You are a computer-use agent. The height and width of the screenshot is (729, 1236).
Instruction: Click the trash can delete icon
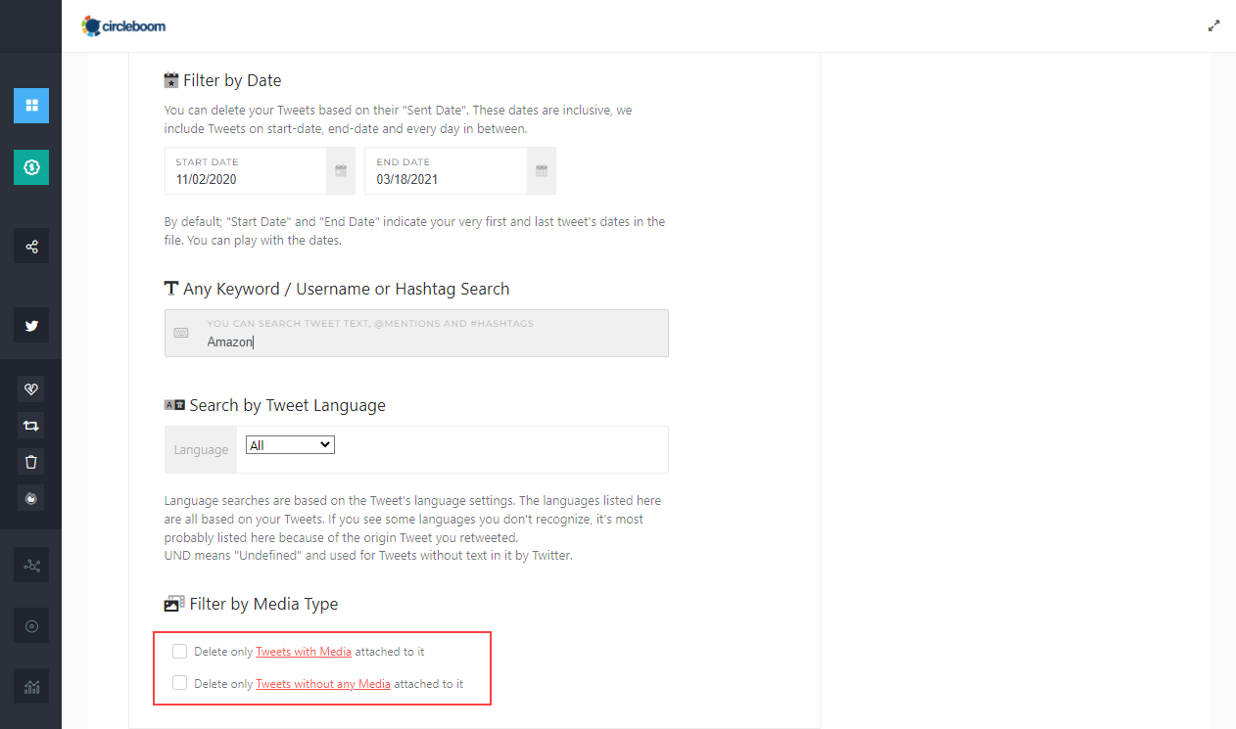(x=31, y=462)
